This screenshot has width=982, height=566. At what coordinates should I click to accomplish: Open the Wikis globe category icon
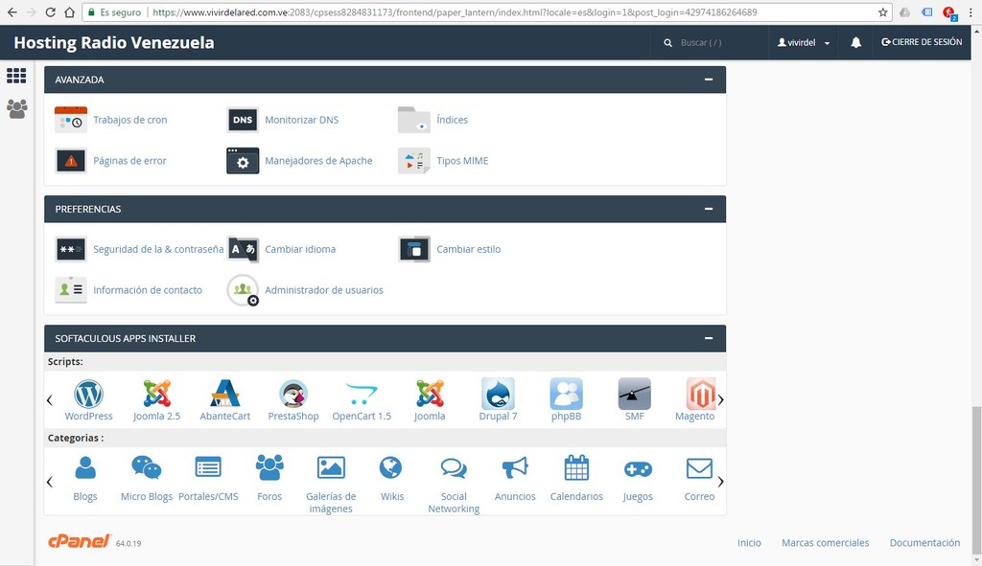[x=391, y=467]
